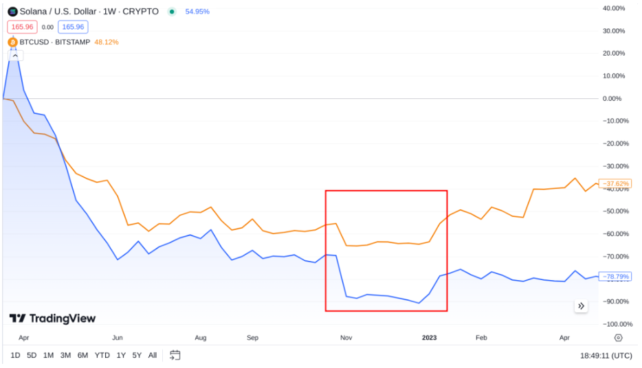Click the Sep label on time axis
This screenshot has width=642, height=368.
coord(253,338)
